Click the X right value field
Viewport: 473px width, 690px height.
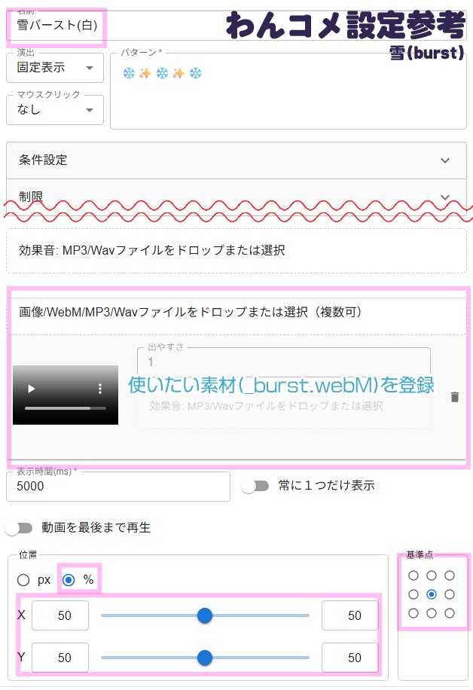pyautogui.click(x=350, y=615)
